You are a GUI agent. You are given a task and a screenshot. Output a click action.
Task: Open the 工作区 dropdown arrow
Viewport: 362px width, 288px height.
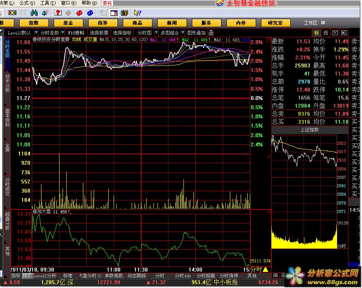tap(323, 23)
